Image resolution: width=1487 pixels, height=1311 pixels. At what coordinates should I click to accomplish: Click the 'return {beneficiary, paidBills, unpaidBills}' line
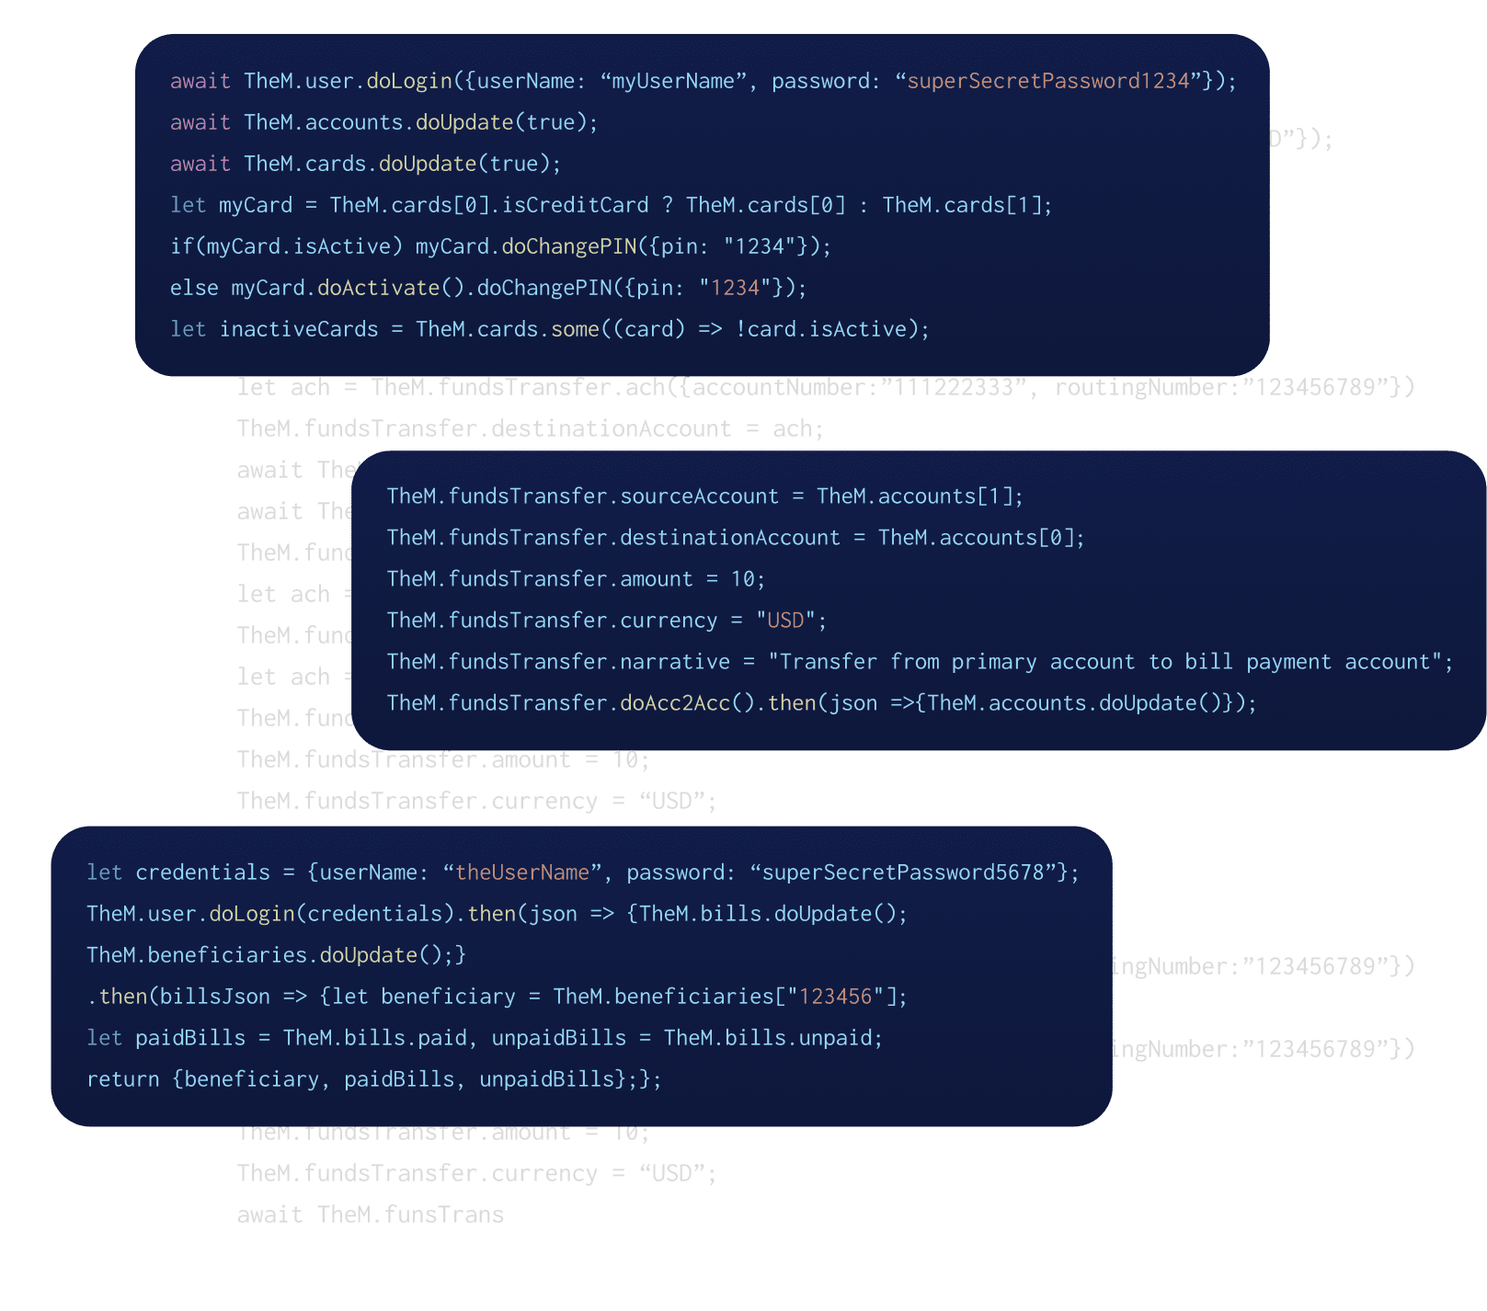(x=373, y=1079)
